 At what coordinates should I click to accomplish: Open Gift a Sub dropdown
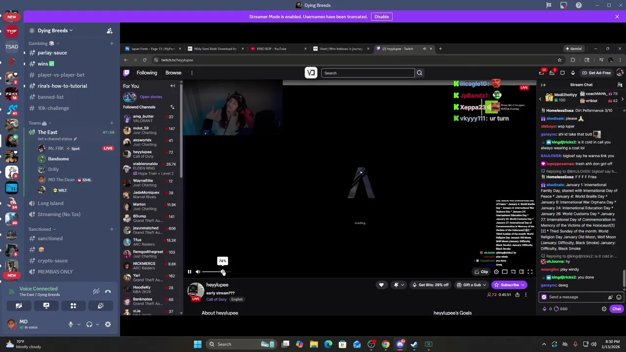(x=471, y=285)
